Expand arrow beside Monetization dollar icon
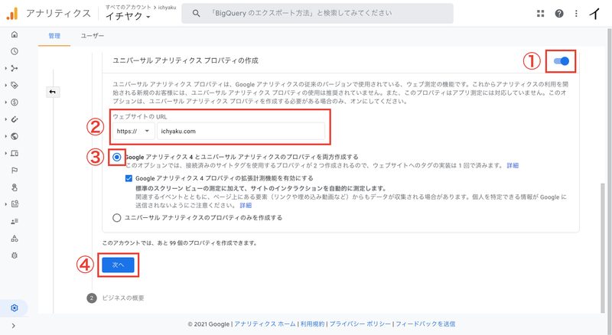Viewport: 612px width, 335px height. pos(6,102)
